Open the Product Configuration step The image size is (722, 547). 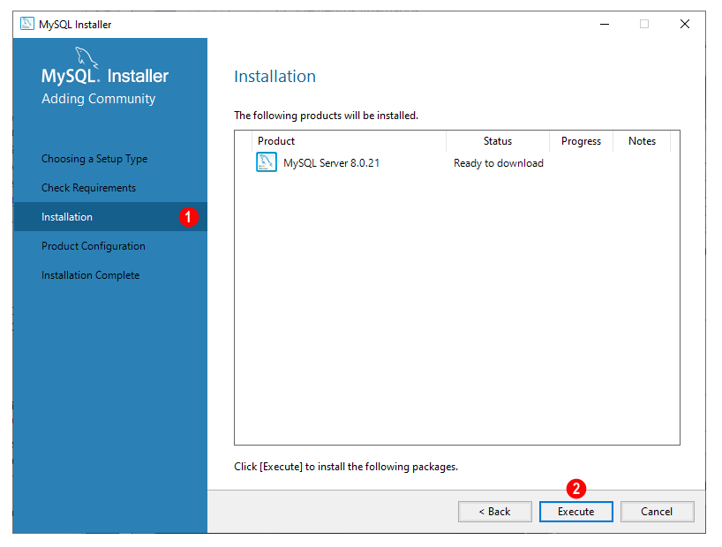pos(93,246)
